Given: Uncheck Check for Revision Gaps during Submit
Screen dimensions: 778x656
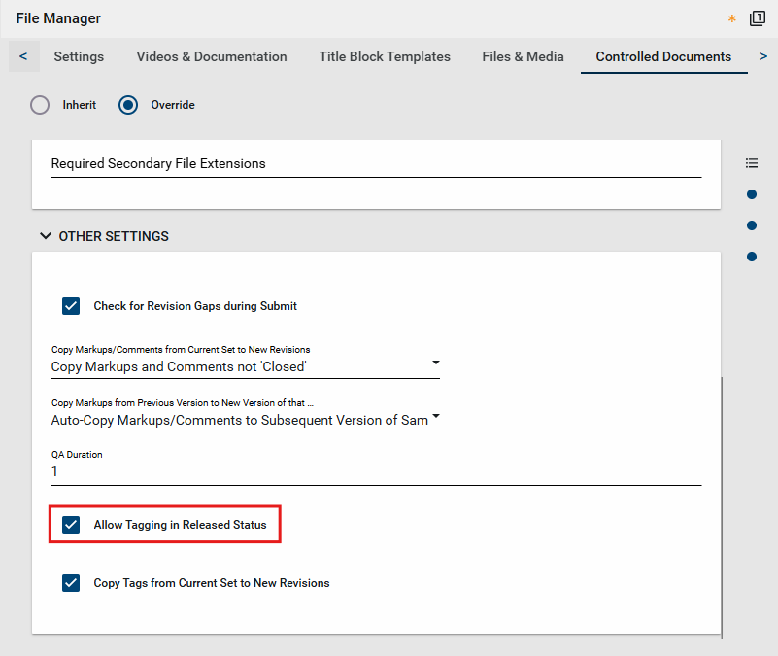Looking at the screenshot, I should 71,306.
